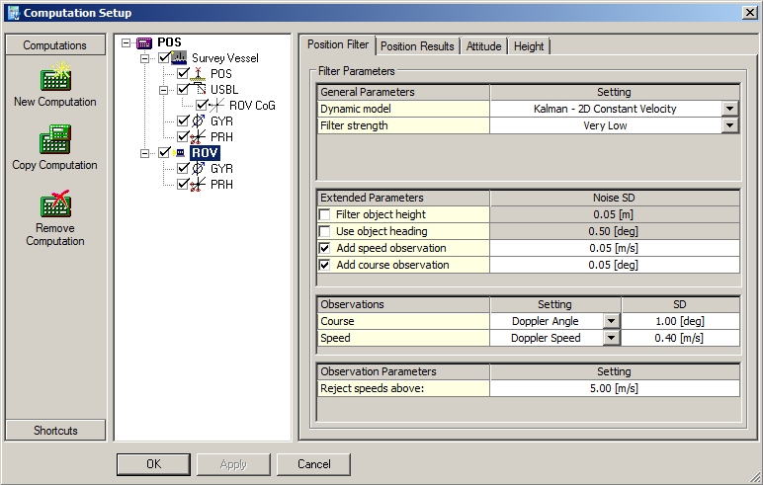This screenshot has width=763, height=485.
Task: Click the Reject speeds above value field
Action: (614, 388)
